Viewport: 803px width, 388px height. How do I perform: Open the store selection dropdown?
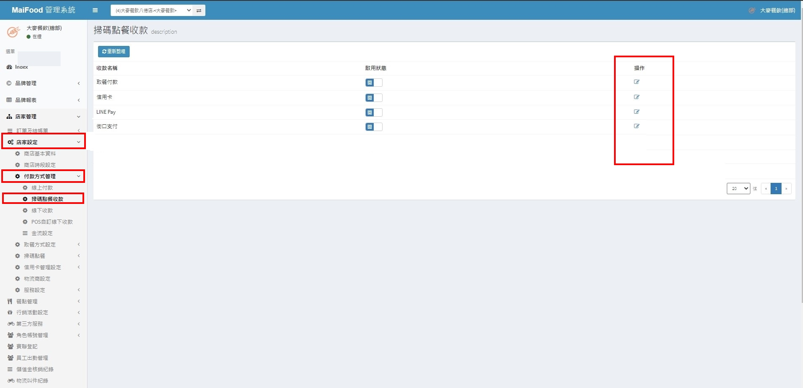point(152,11)
